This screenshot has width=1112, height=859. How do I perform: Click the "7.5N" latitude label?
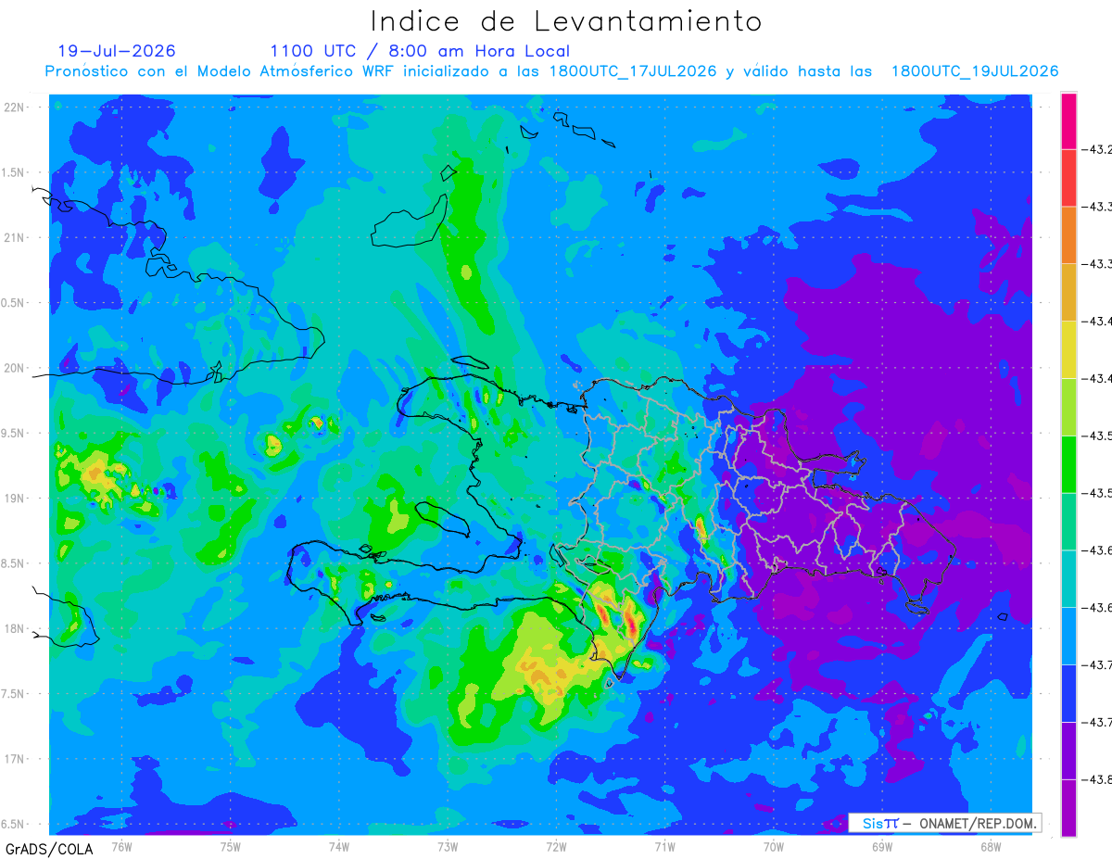(15, 693)
